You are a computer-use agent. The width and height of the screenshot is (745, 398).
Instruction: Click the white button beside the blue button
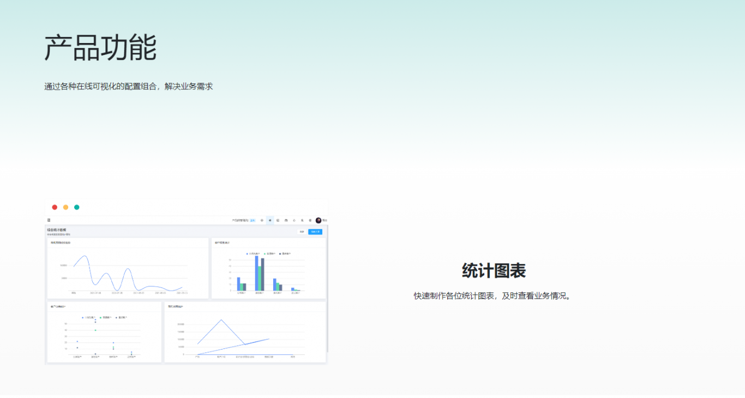point(302,231)
